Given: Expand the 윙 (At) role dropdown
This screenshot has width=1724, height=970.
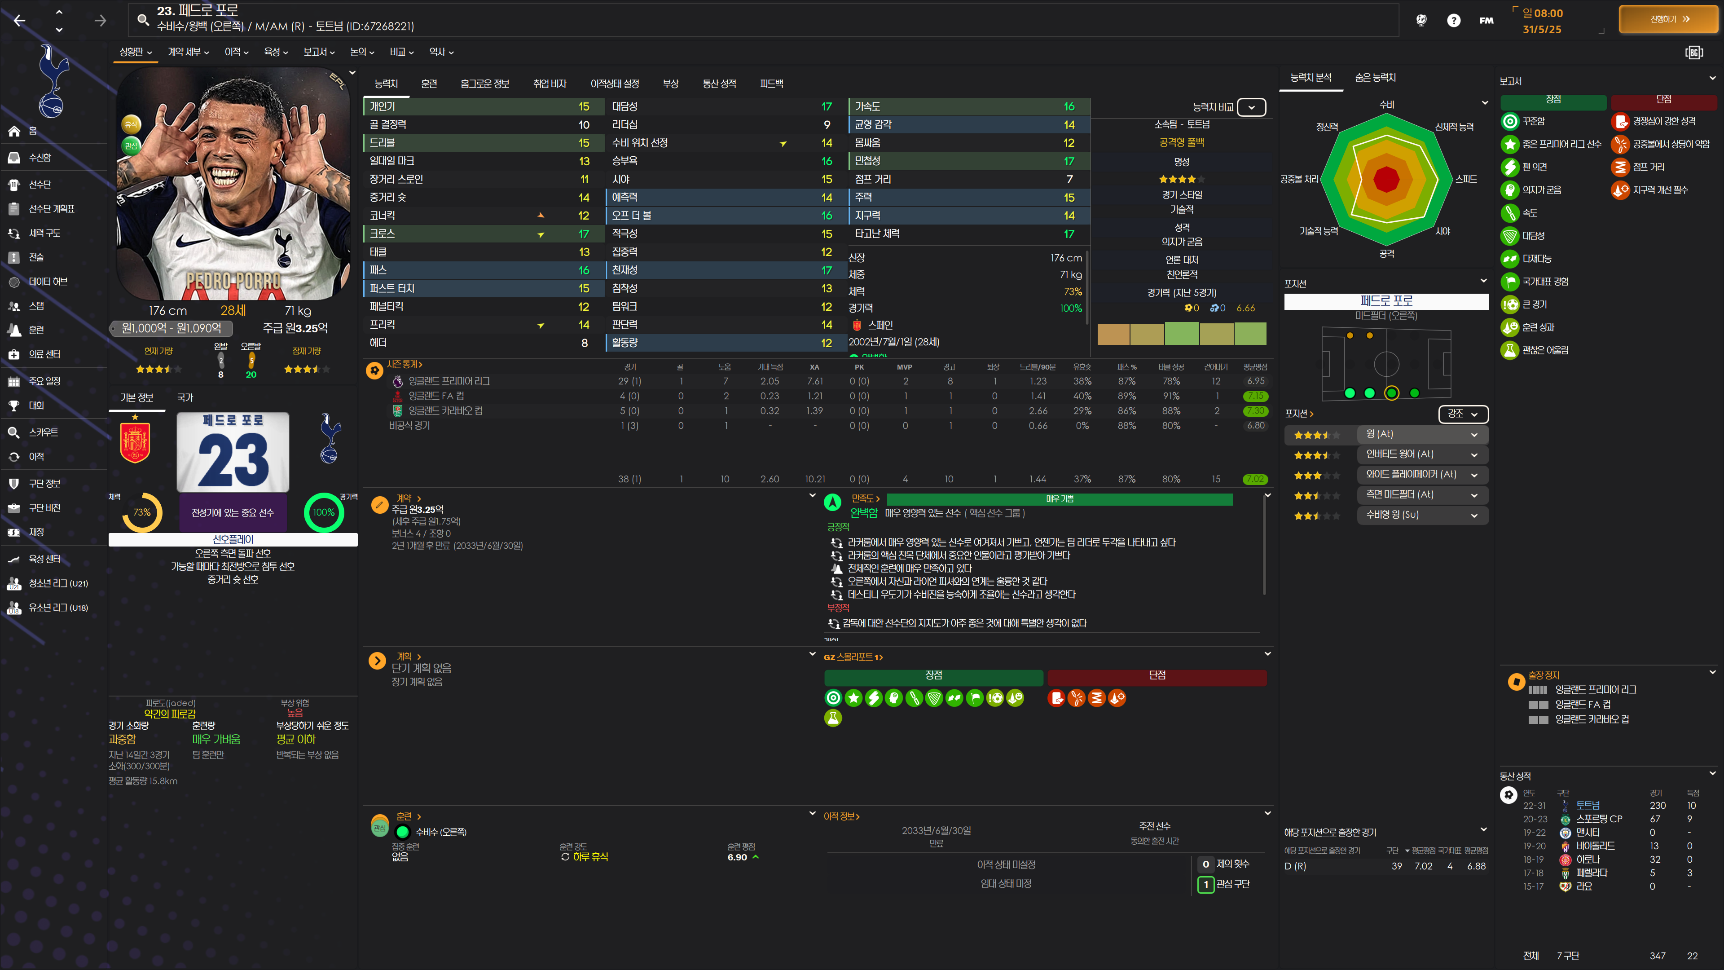Looking at the screenshot, I should (1473, 434).
